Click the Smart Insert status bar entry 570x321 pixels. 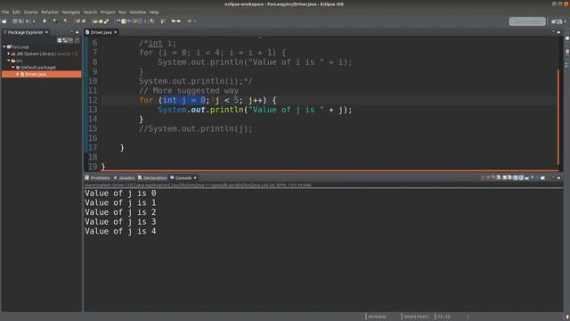[416, 317]
